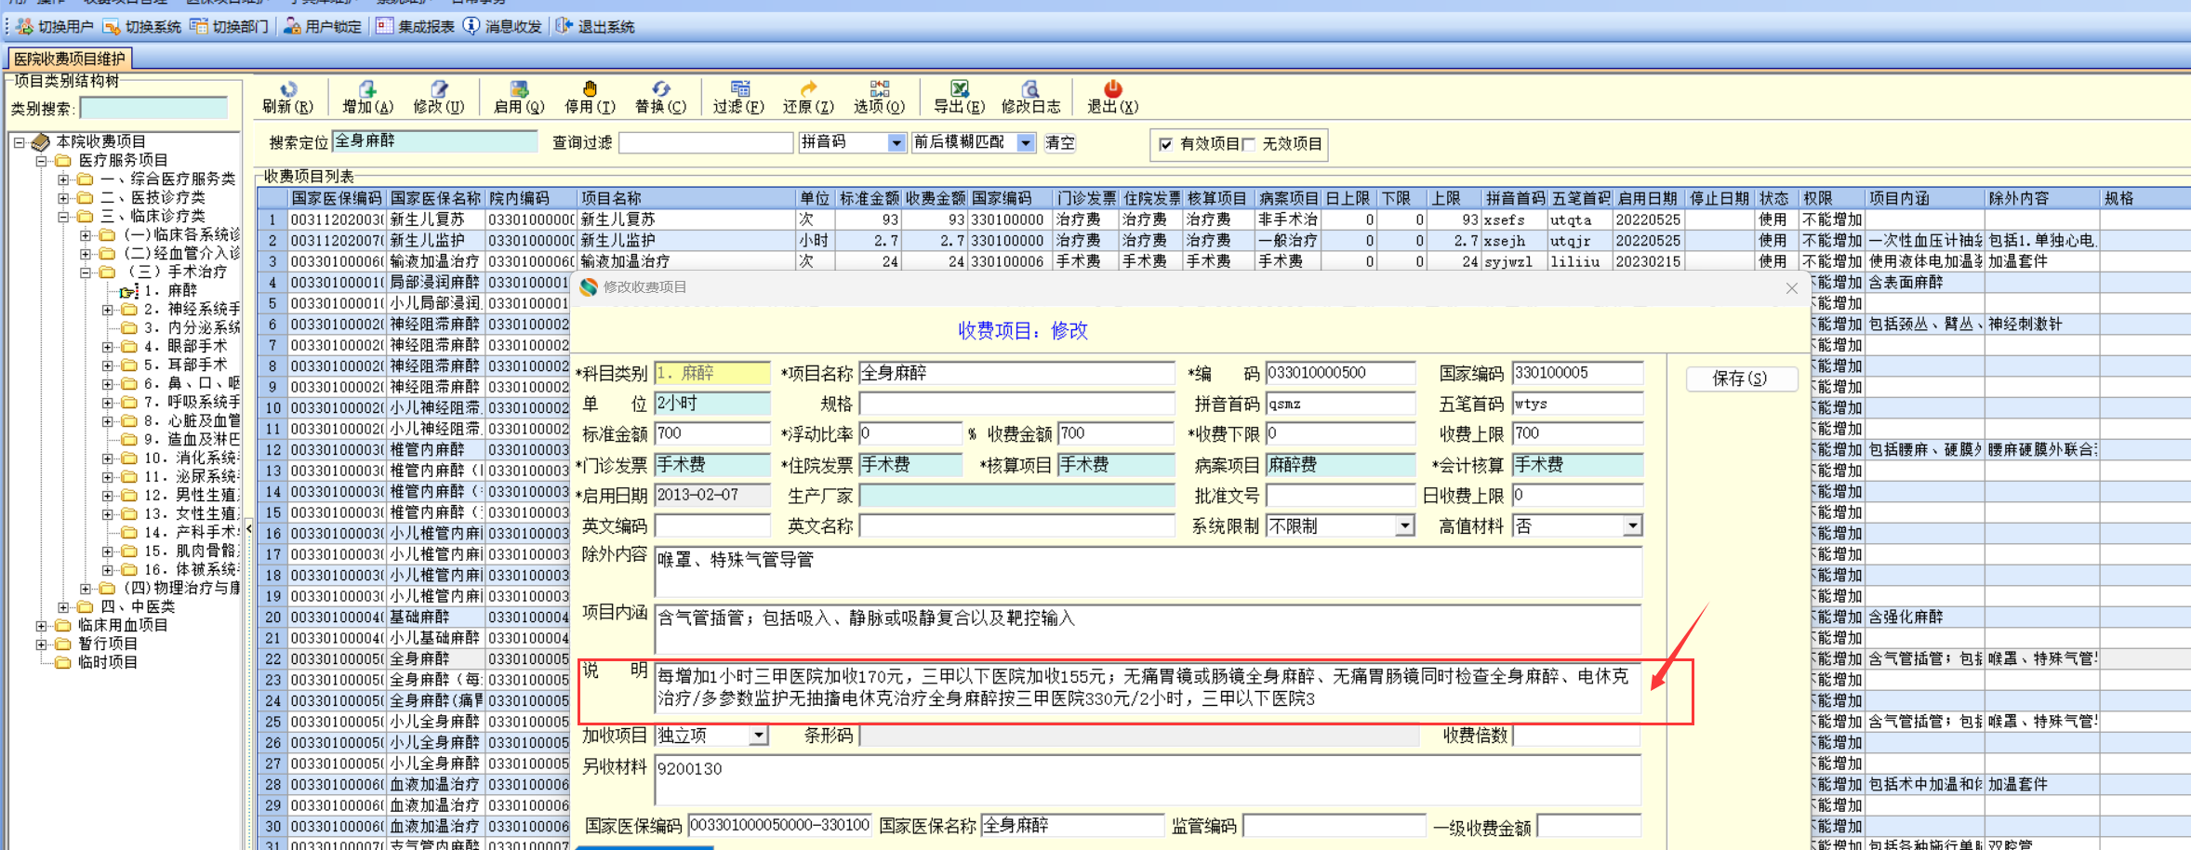Open the 修改日志 change log icon
Image resolution: width=2191 pixels, height=850 pixels.
pos(1030,89)
